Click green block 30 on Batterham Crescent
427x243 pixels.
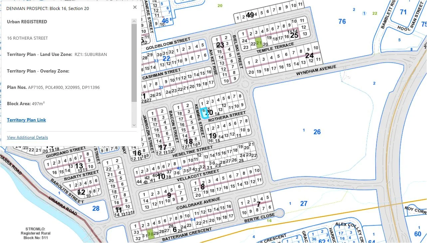(x=150, y=233)
